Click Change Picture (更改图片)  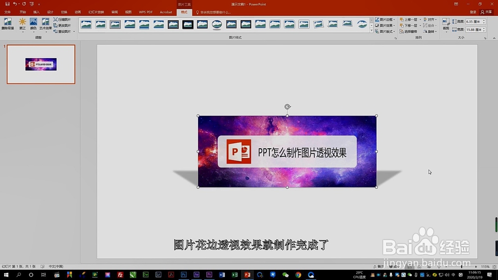tap(62, 25)
